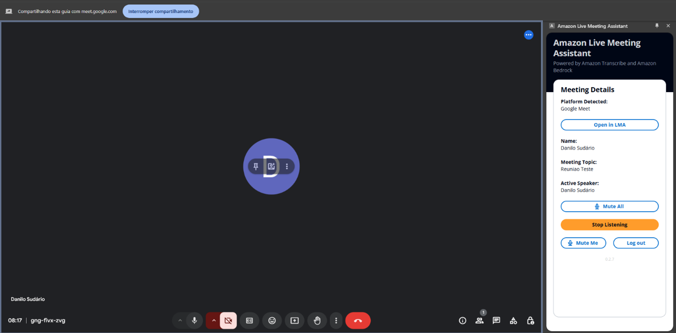Click Interromper compartilhamento button

tap(161, 11)
